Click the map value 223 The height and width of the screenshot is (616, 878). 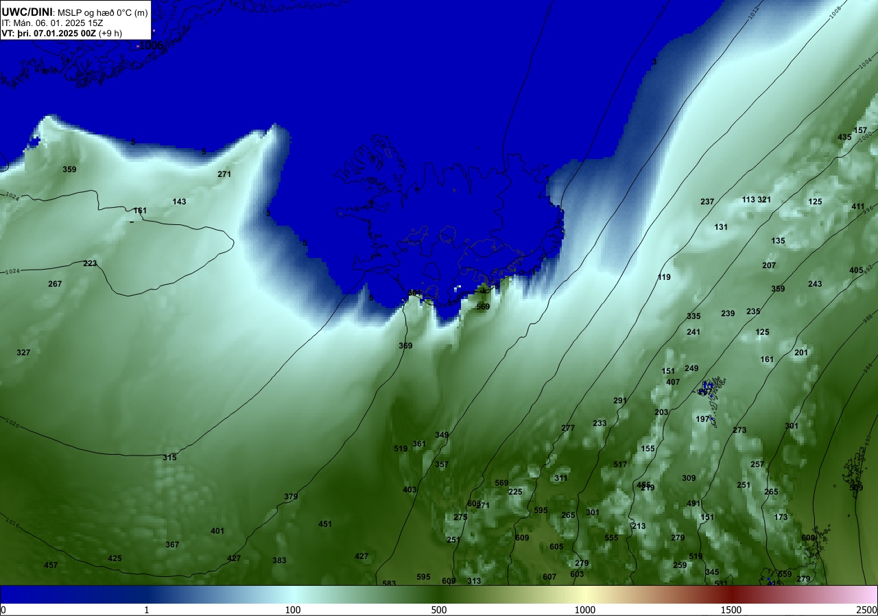pyautogui.click(x=90, y=263)
